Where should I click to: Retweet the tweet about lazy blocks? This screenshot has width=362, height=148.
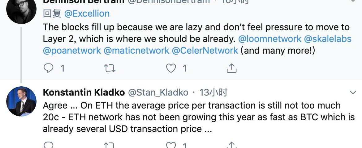(x=110, y=68)
